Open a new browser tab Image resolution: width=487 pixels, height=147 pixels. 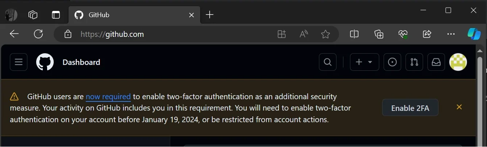(x=209, y=15)
